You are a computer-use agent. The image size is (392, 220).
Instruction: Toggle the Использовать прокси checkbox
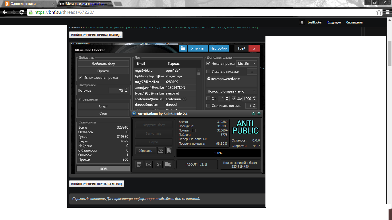(x=80, y=78)
